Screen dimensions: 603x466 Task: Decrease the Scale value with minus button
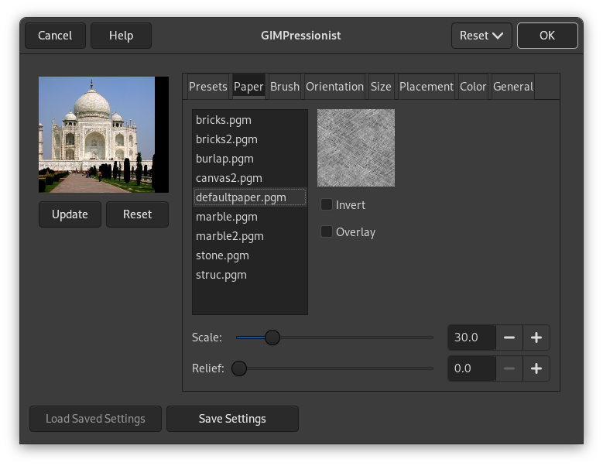(x=509, y=338)
